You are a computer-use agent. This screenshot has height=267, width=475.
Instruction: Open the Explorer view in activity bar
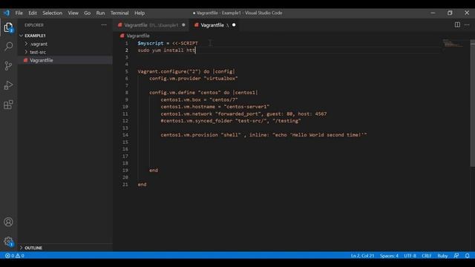pos(8,27)
